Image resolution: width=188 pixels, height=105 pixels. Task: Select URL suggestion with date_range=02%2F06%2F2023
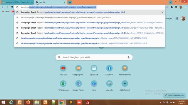tap(90, 43)
